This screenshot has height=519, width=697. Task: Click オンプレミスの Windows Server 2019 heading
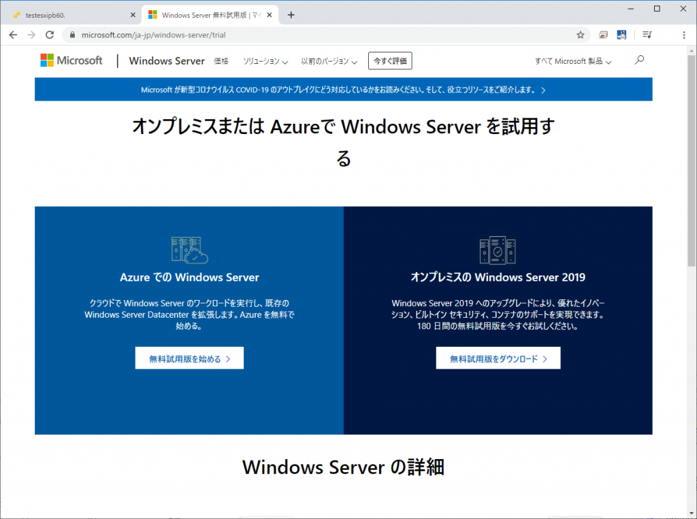pos(498,278)
